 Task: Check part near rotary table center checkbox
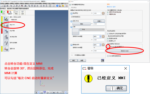(x=108, y=34)
